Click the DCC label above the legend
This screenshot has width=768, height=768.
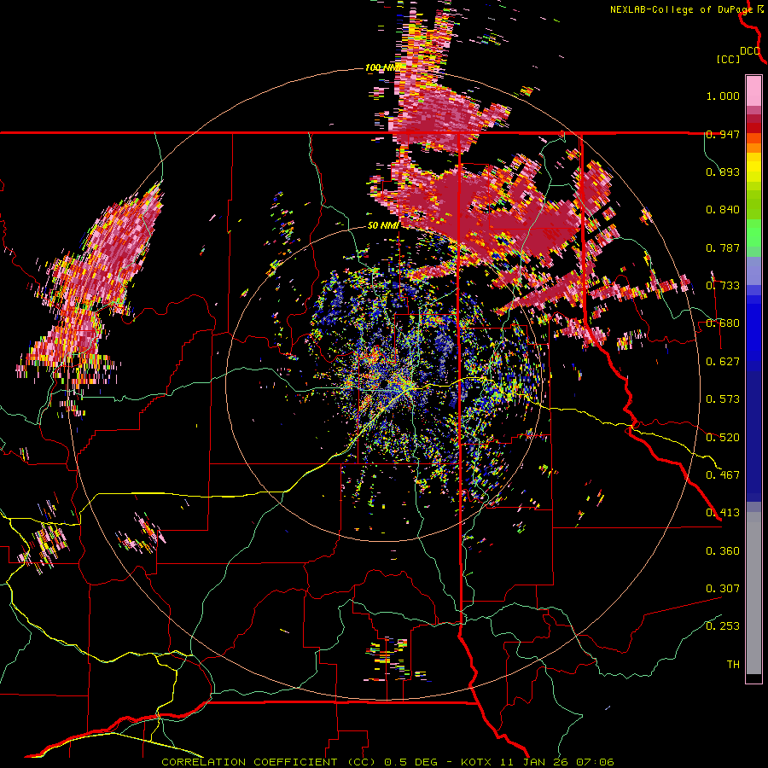(750, 51)
